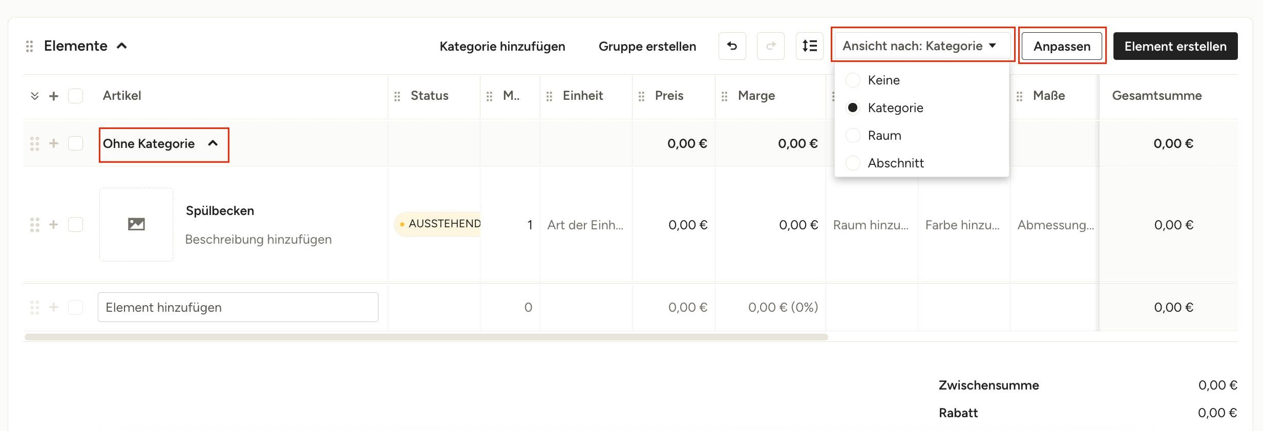This screenshot has width=1263, height=431.
Task: Click the Element erstellen button
Action: pyautogui.click(x=1175, y=46)
